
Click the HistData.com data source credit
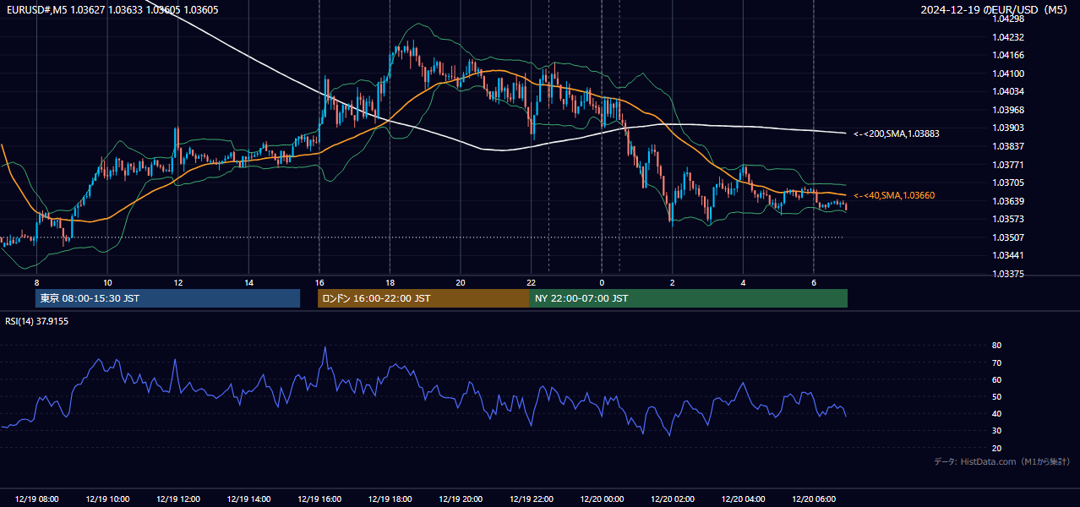click(1002, 461)
